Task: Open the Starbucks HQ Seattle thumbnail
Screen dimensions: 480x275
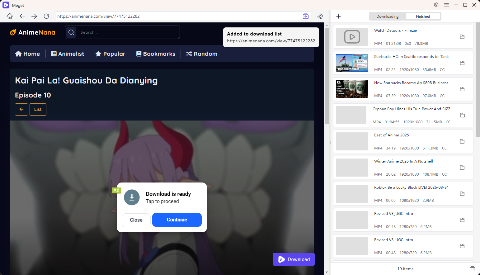Action: [352, 63]
